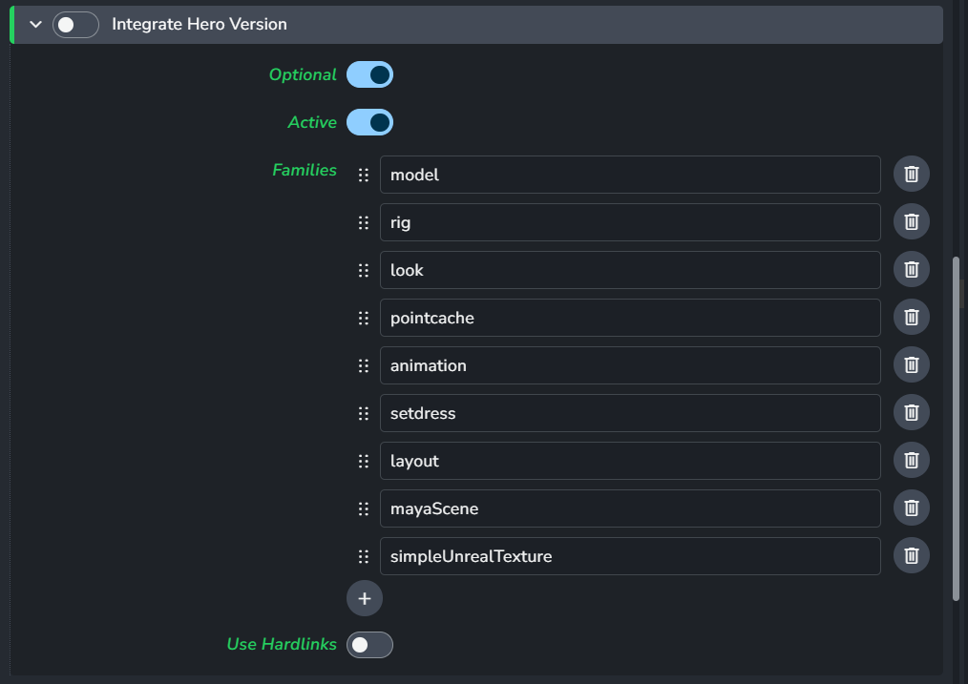Toggle the Integrate Hero Version header switch
Screen dimensions: 968x684
(x=75, y=25)
